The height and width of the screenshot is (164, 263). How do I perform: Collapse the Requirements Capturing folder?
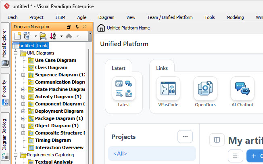16,155
